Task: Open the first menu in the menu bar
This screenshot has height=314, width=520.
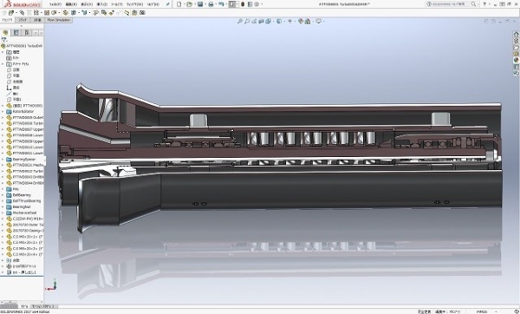Action: click(x=55, y=4)
